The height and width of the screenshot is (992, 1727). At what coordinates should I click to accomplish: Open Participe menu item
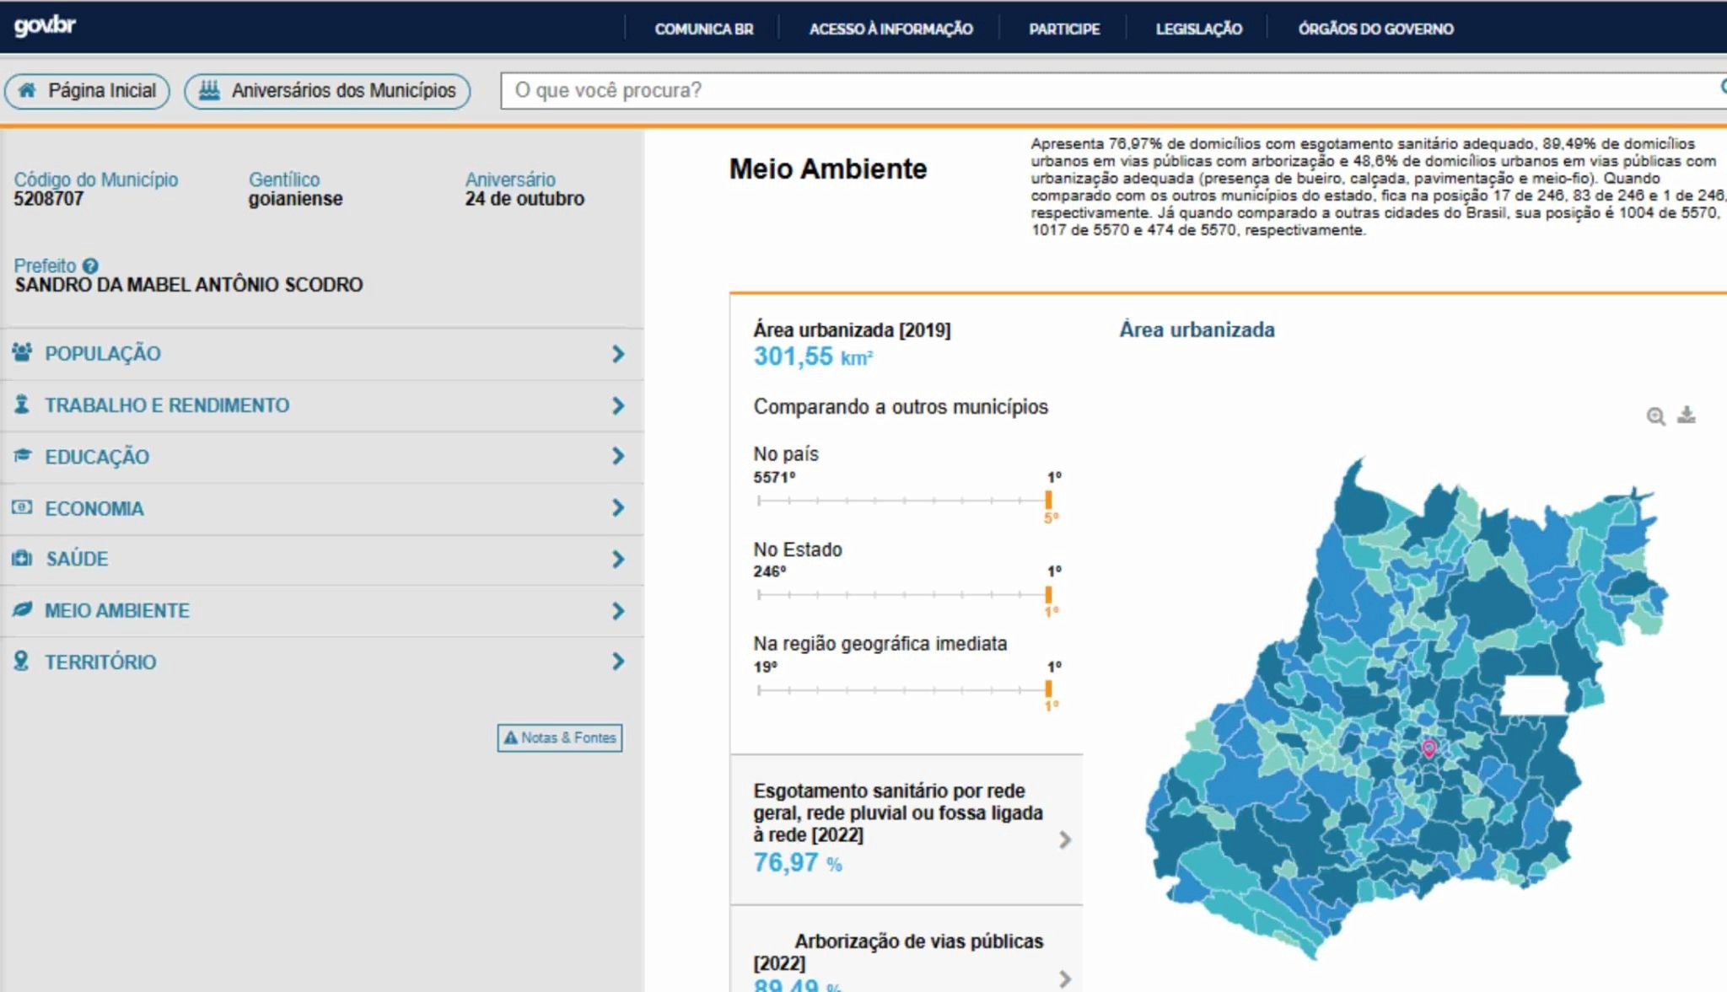click(x=1064, y=29)
